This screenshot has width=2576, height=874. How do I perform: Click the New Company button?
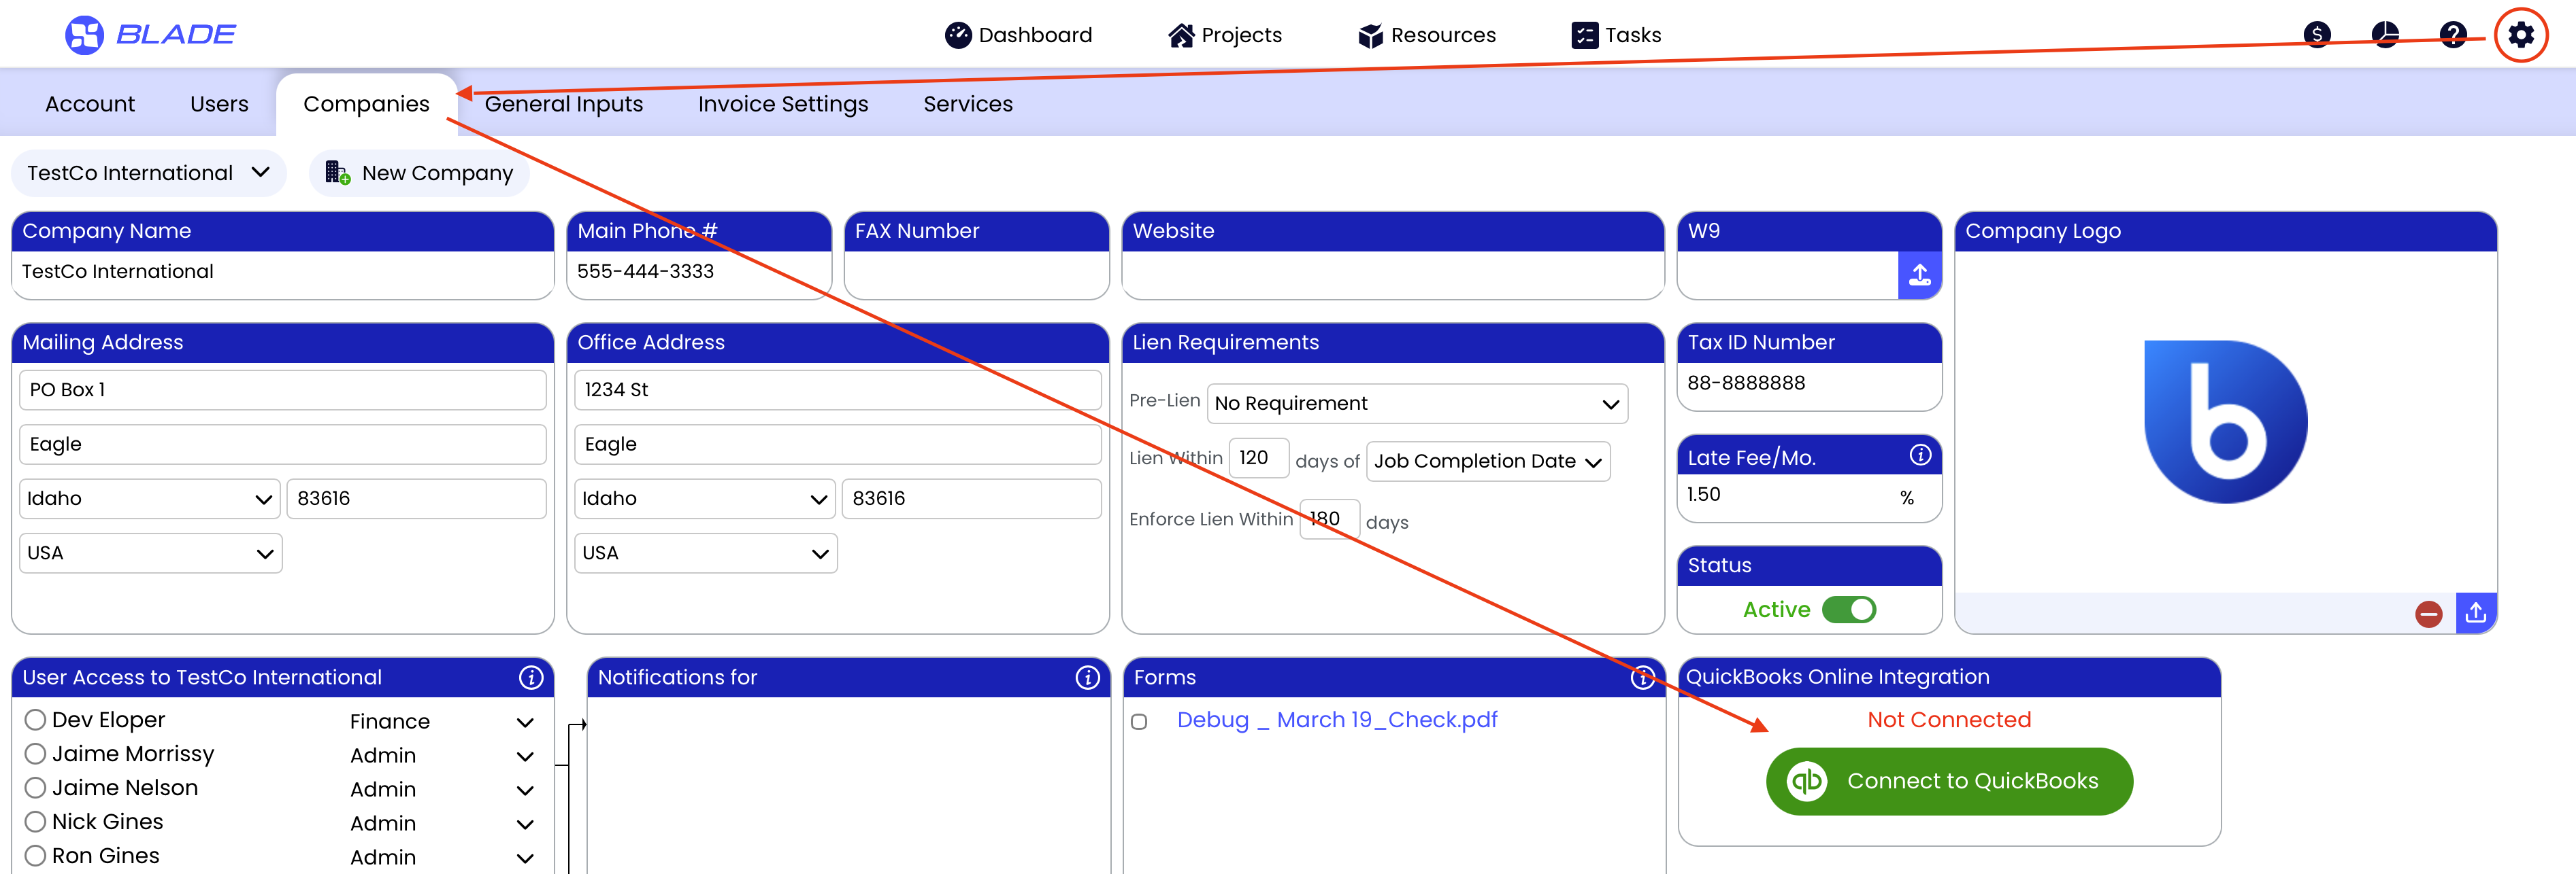click(x=419, y=173)
